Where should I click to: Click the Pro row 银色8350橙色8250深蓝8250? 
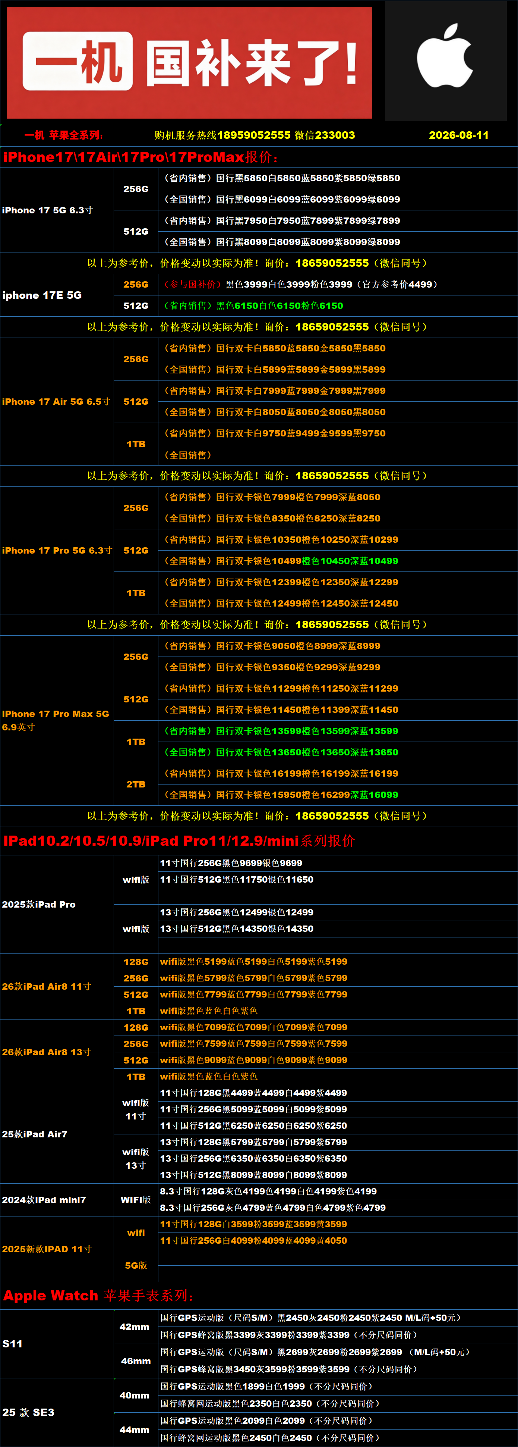click(x=338, y=519)
